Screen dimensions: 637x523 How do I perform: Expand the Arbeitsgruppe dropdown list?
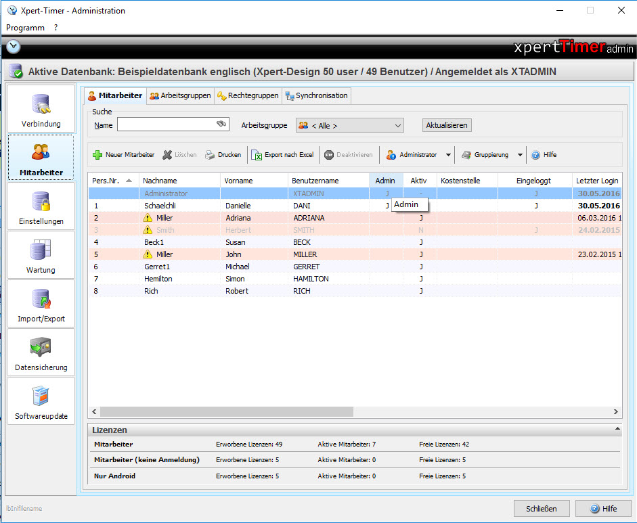pos(397,125)
